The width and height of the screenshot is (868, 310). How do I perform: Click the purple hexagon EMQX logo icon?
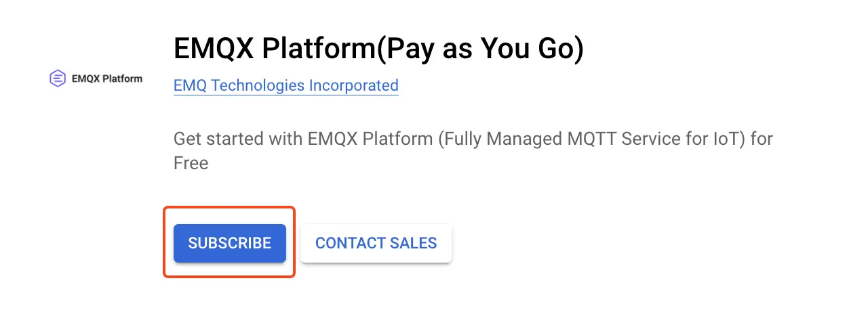(58, 79)
